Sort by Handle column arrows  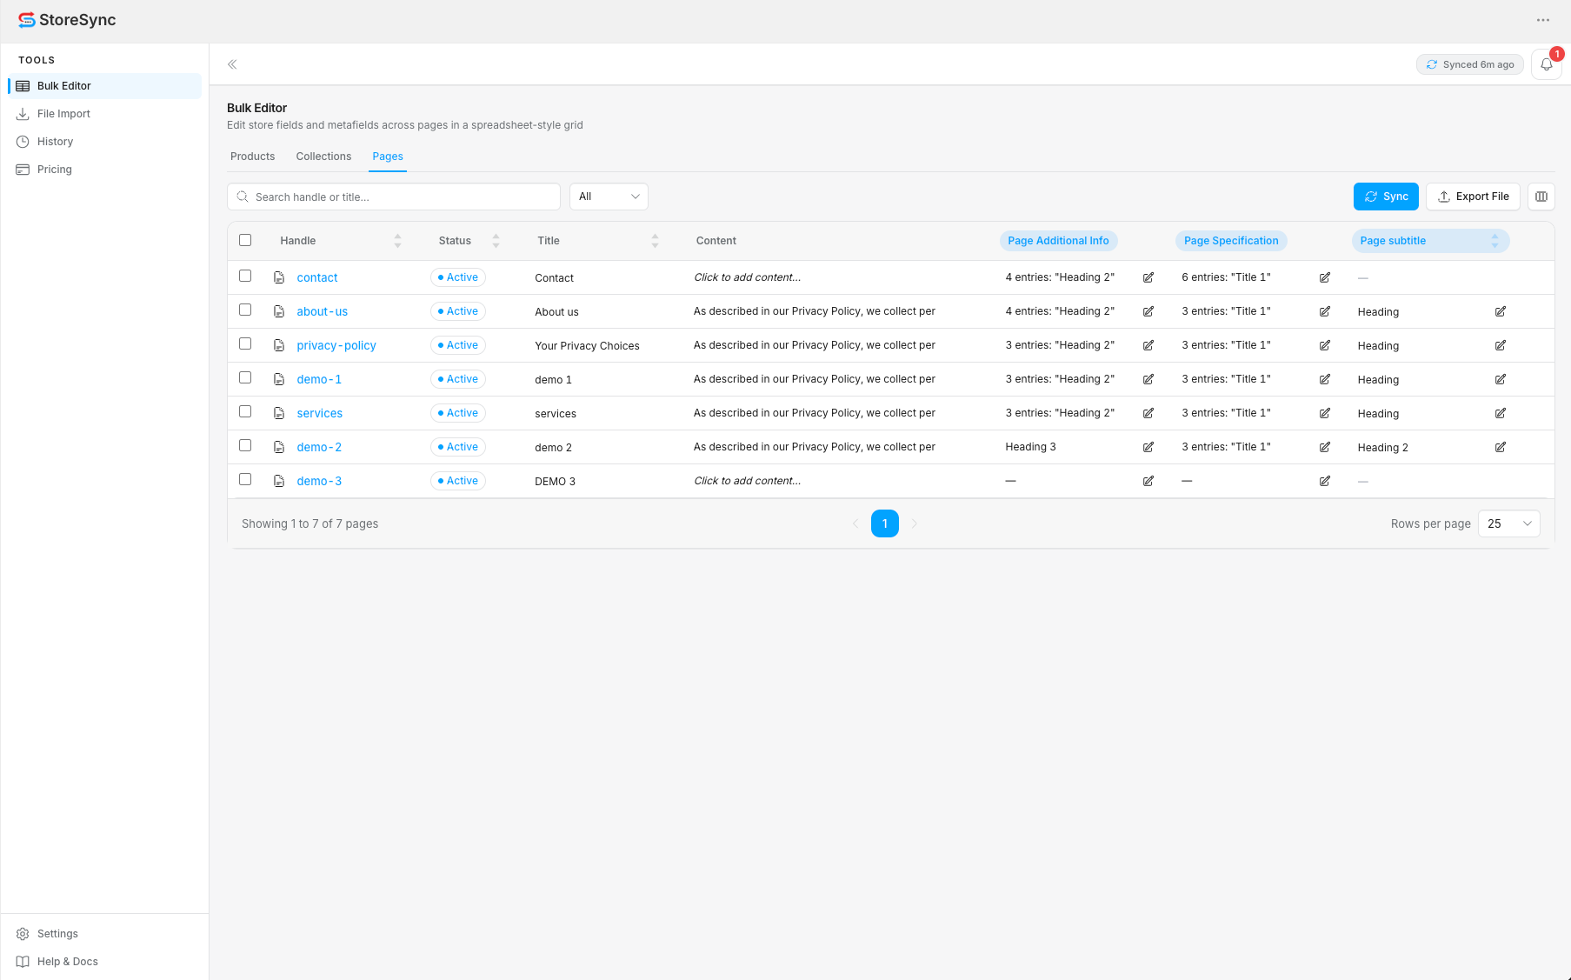tap(397, 241)
